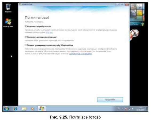The height and width of the screenshot is (120, 151).
Task: Open the taskbar clock and date
Action: [141, 109]
